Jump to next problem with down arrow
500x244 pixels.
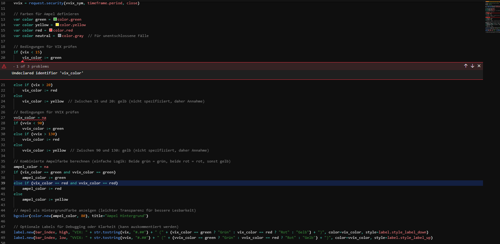click(x=472, y=66)
